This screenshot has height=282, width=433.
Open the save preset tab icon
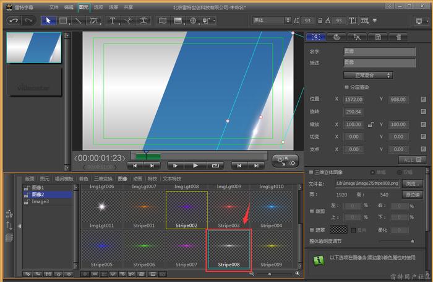point(378,37)
